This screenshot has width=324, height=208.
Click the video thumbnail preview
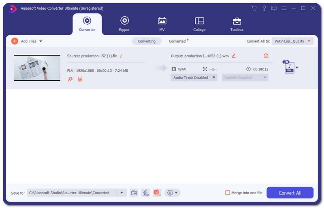click(x=37, y=67)
